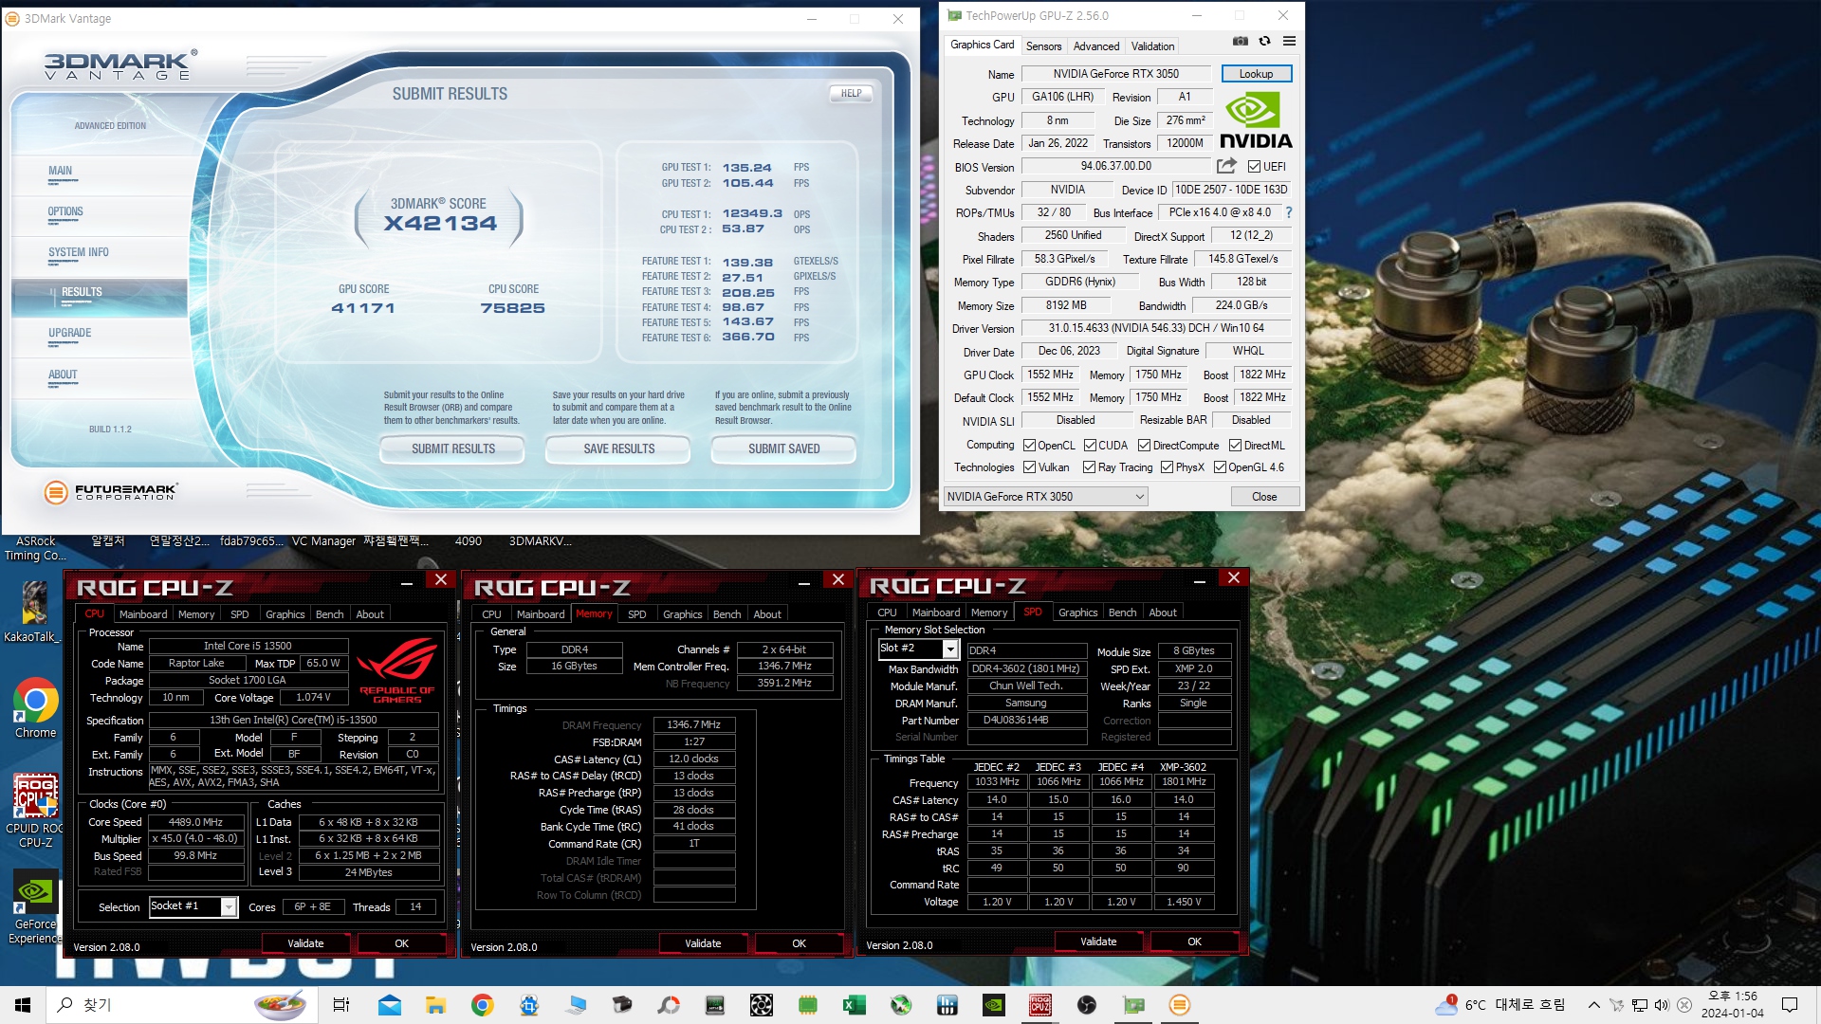Viewport: 1821px width, 1024px height.
Task: Click NVIDIA green icon in taskbar
Action: tap(993, 1005)
